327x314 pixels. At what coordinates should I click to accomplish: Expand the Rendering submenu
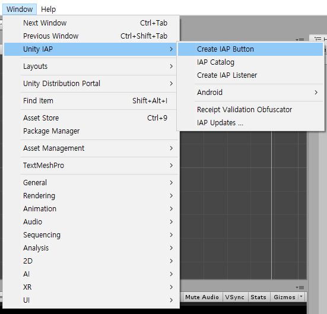(91, 196)
